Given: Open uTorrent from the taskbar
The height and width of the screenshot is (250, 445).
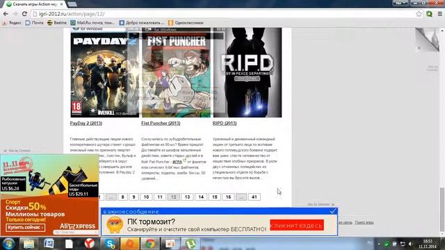Looking at the screenshot, I should (x=191, y=244).
